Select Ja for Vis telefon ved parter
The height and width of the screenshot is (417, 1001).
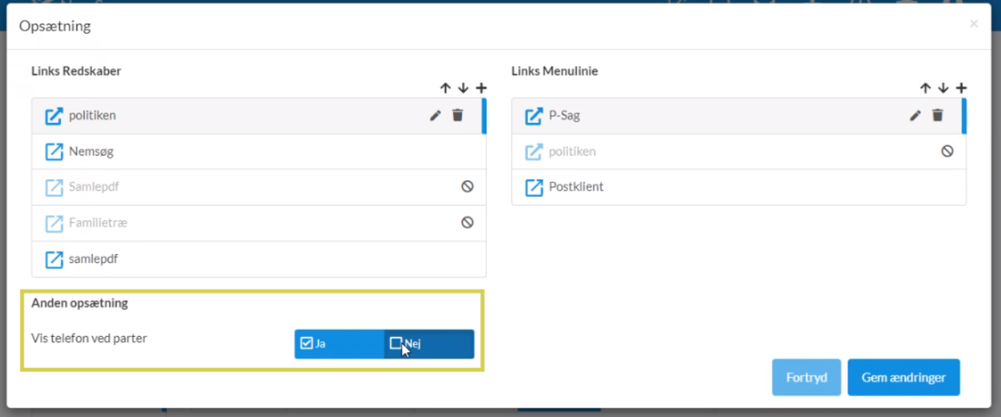point(339,344)
